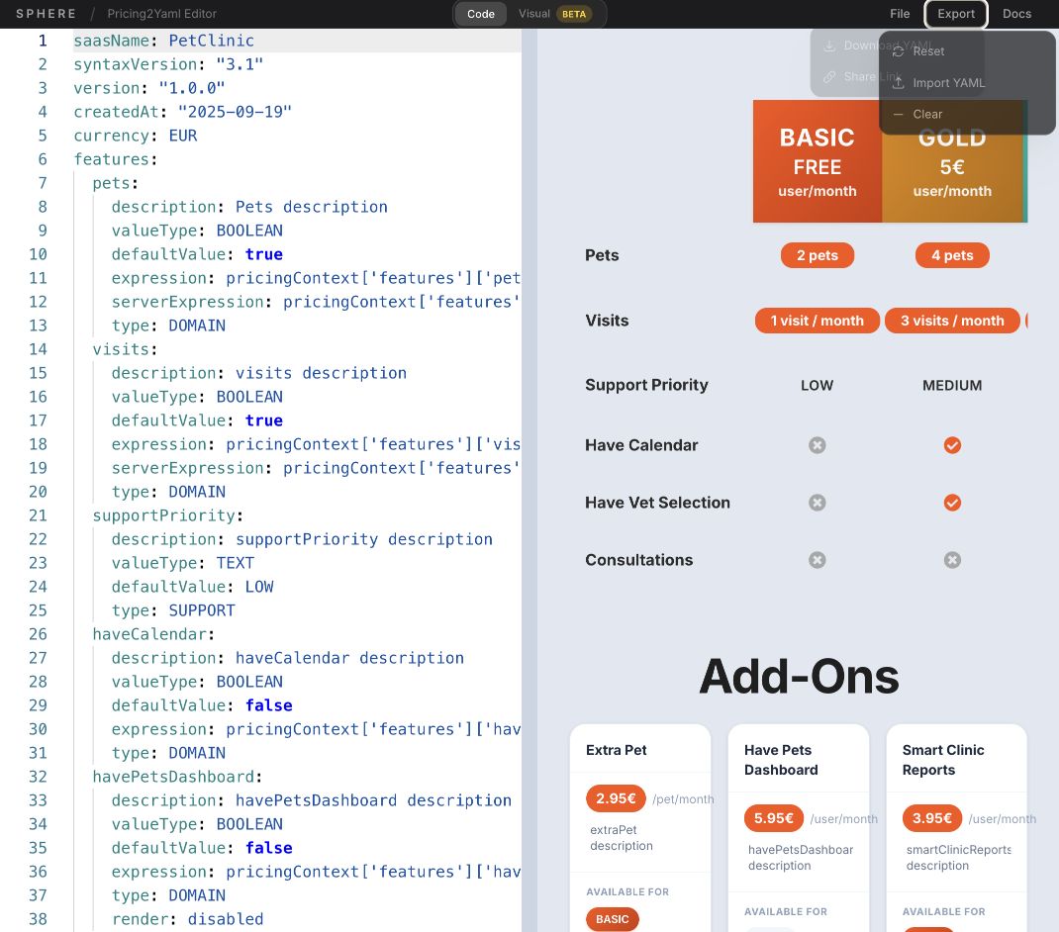
Task: Click the Have Vet Selection row label
Action: pyautogui.click(x=657, y=503)
